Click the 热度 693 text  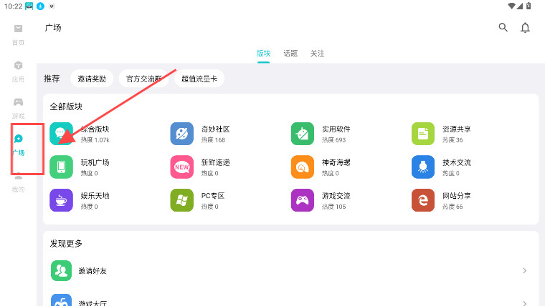(333, 140)
